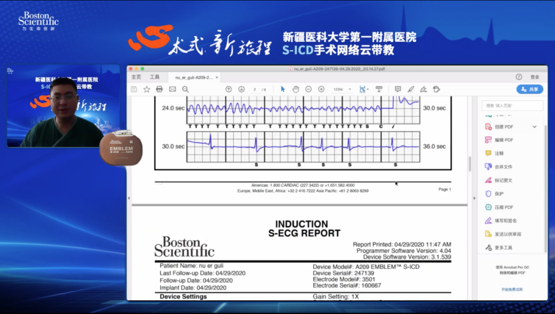Open the 保护 protect tool

tap(494, 194)
